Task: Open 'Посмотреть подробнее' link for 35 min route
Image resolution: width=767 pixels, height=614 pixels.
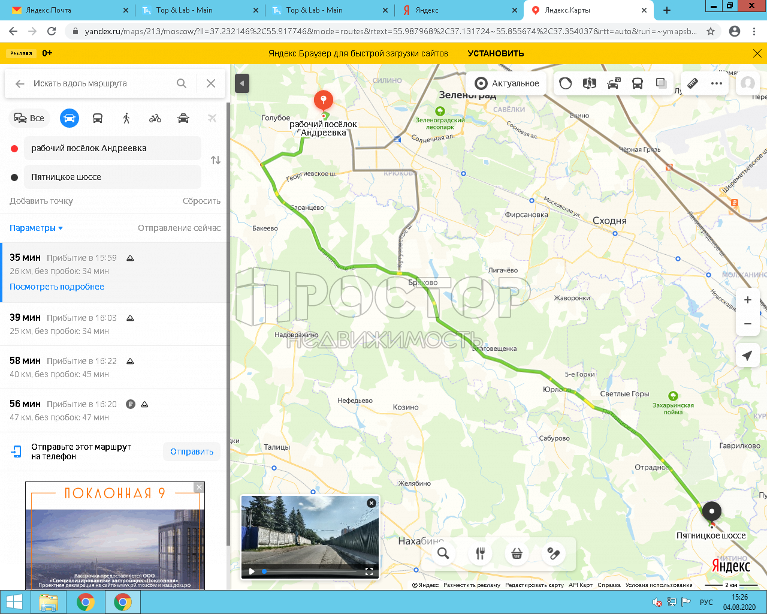Action: [x=57, y=287]
